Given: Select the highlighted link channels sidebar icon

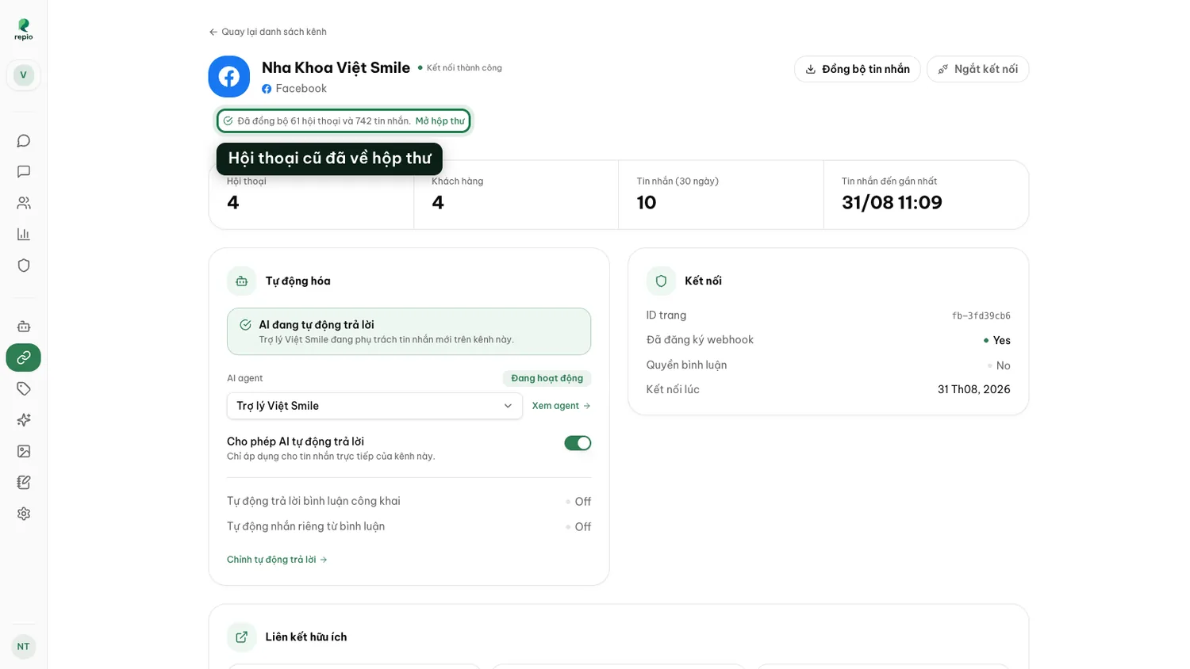Looking at the screenshot, I should pos(24,357).
